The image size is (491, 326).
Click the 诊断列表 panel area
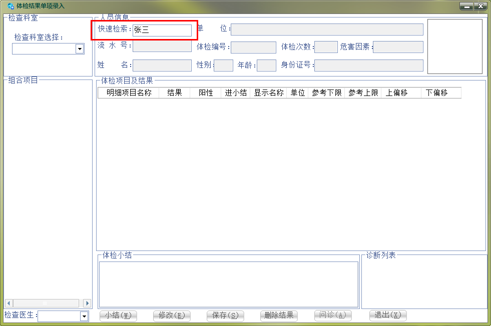424,283
